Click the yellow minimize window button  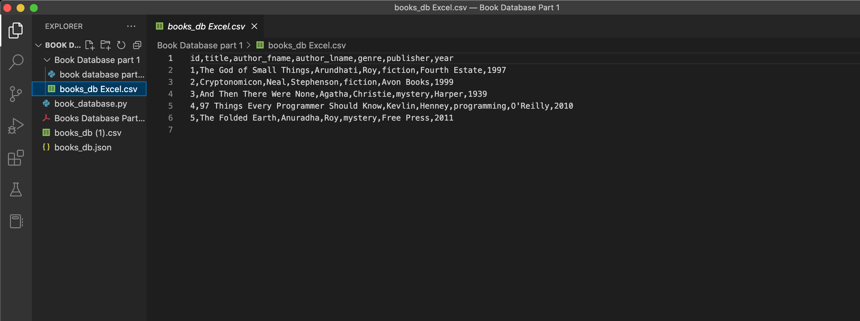tap(20, 8)
